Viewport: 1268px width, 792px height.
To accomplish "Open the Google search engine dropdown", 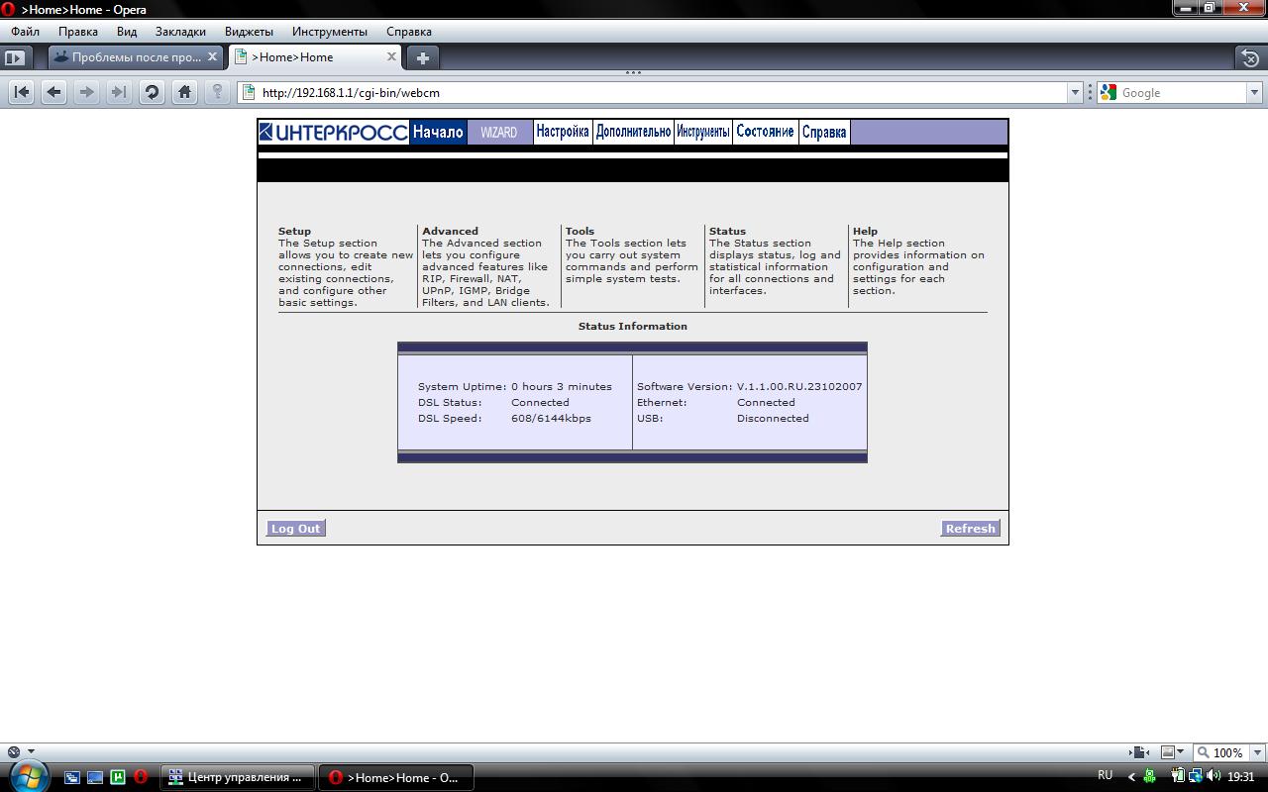I will [x=1254, y=92].
